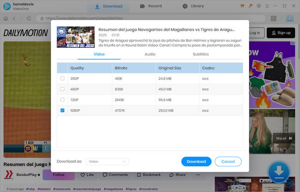Open the hamburger menu icon

[267, 6]
